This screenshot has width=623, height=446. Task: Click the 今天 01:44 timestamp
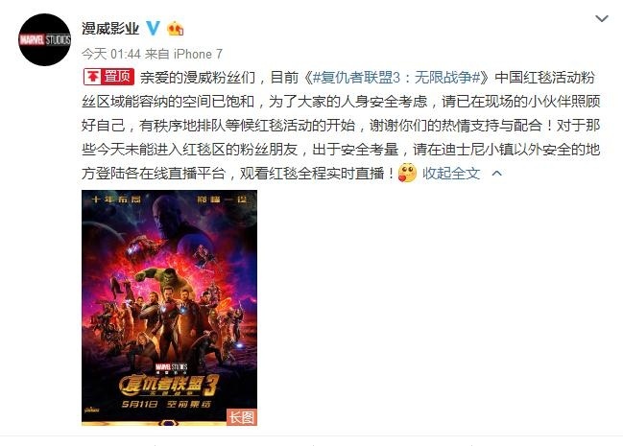(111, 54)
